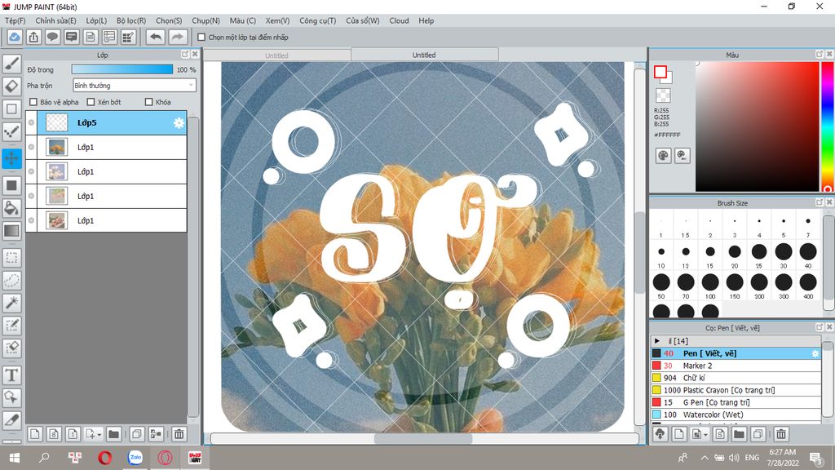Open the 'Bình thường' blend mode dropdown
The width and height of the screenshot is (835, 470).
[135, 85]
